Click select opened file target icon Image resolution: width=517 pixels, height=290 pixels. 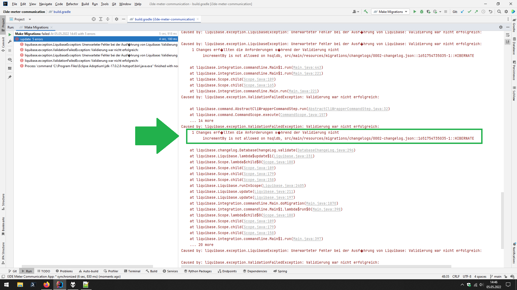(94, 19)
